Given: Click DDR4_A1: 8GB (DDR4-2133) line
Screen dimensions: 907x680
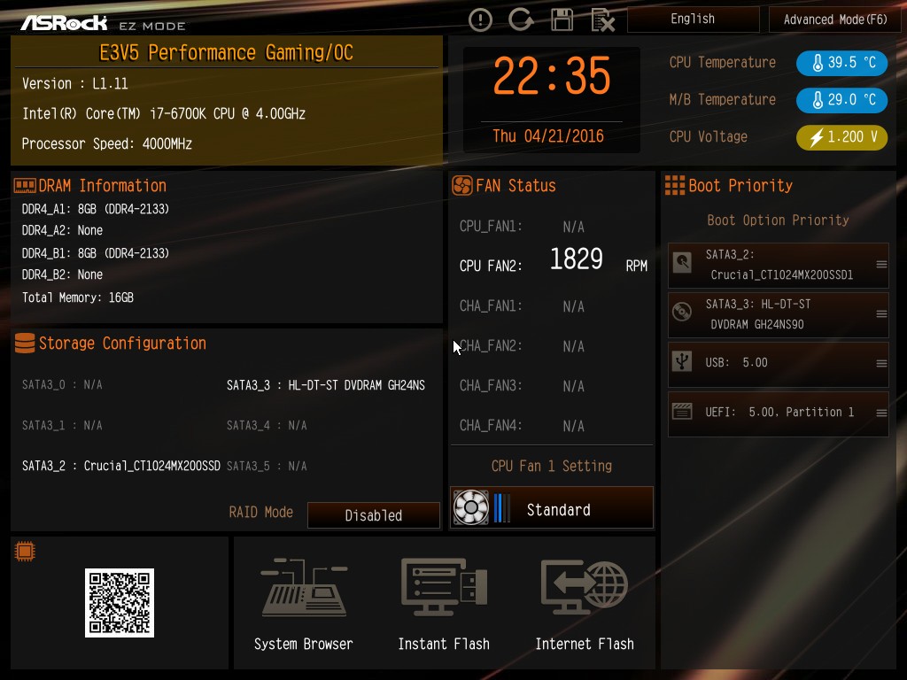Looking at the screenshot, I should click(96, 209).
